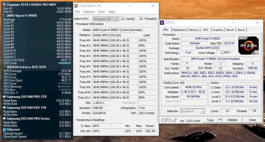Switch to the Graphics tab in CPU-Z
The image size is (265, 142).
(218, 30)
